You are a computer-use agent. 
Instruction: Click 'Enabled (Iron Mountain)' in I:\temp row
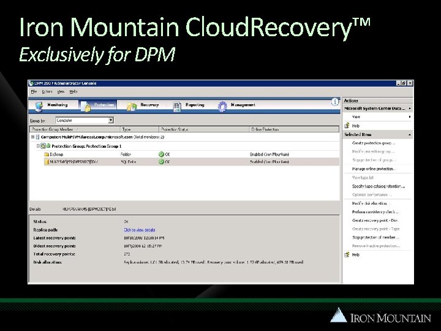click(269, 154)
